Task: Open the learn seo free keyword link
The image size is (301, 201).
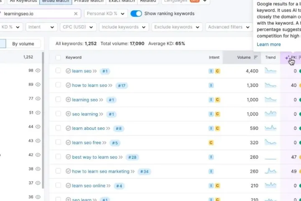Action: click(x=87, y=142)
